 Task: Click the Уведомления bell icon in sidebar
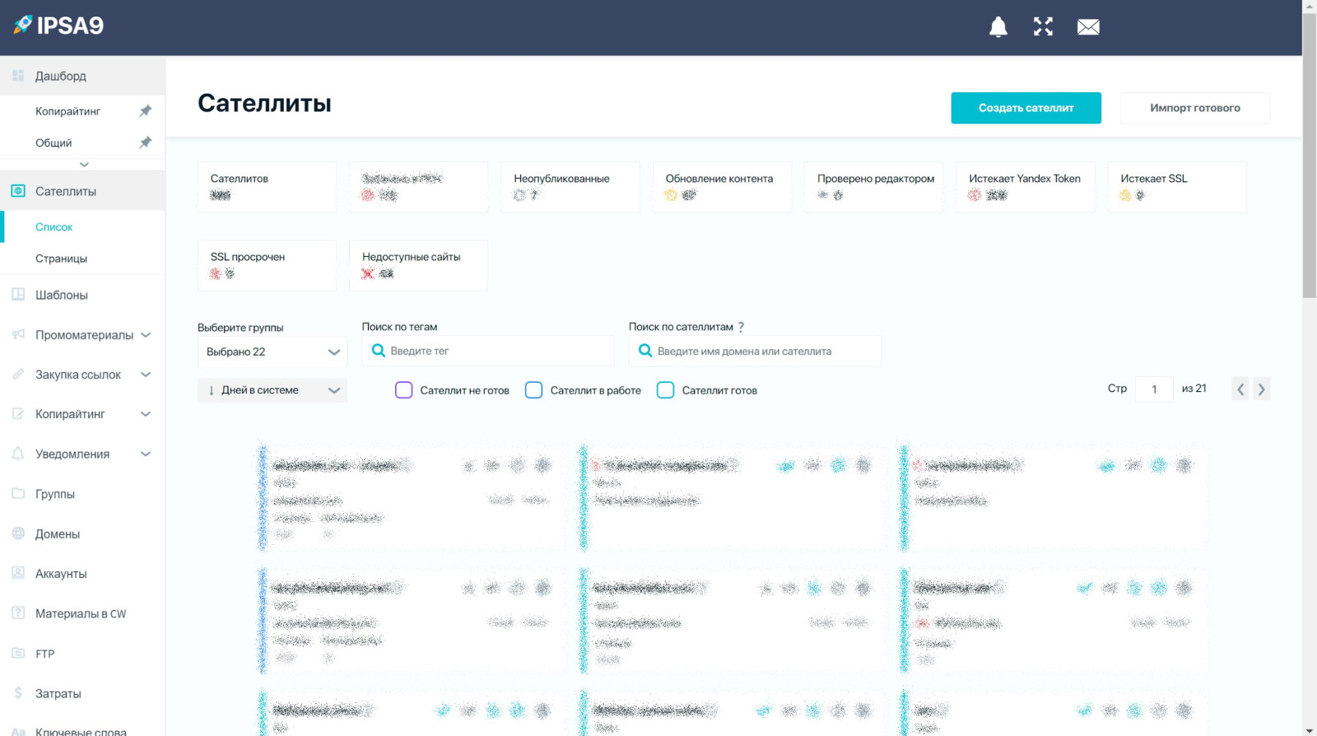(18, 454)
